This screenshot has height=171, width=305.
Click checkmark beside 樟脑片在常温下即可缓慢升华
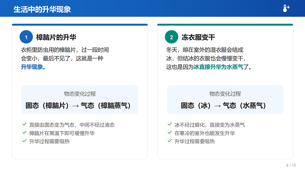[24, 132]
